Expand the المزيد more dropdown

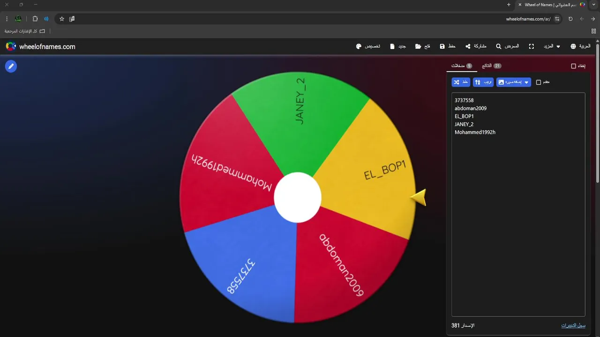tap(552, 46)
